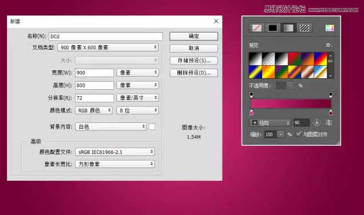Choose the black-to-white gradient preset
Viewport: 364px width, 215px height.
pyautogui.click(x=255, y=59)
